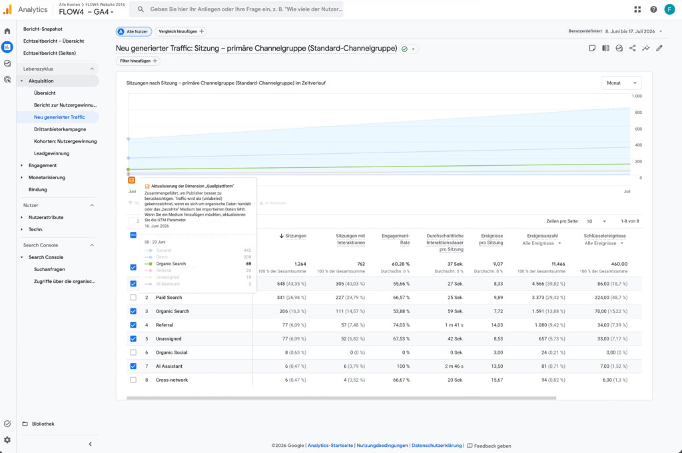Open Datenschutzerklärung footer link

click(437, 446)
